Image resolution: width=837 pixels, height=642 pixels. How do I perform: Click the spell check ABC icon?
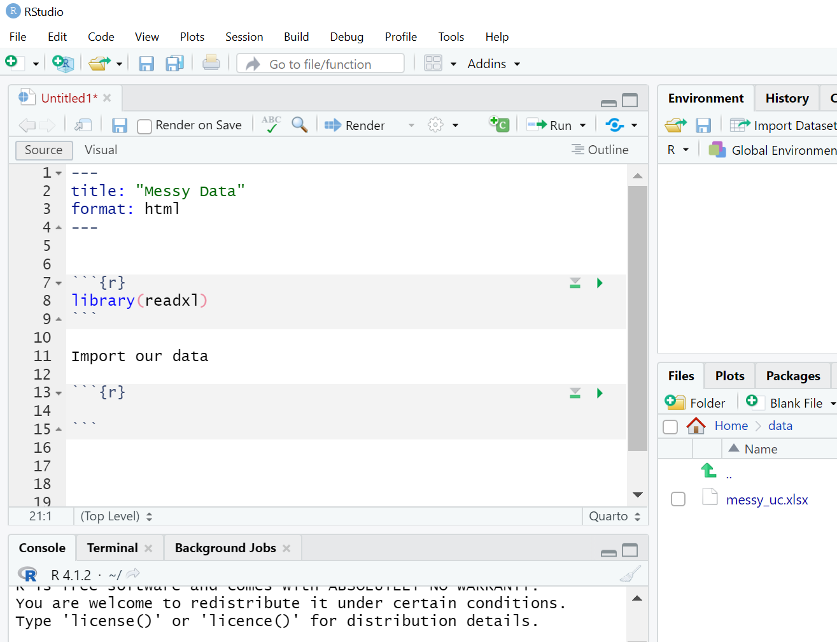(x=271, y=124)
